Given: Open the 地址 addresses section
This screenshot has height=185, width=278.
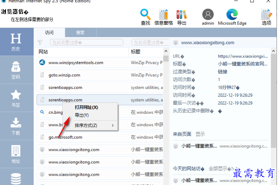Looking at the screenshot, I should click(17, 154).
